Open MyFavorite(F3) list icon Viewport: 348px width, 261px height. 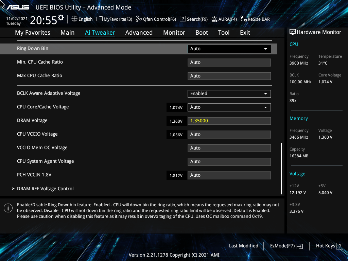click(x=100, y=19)
